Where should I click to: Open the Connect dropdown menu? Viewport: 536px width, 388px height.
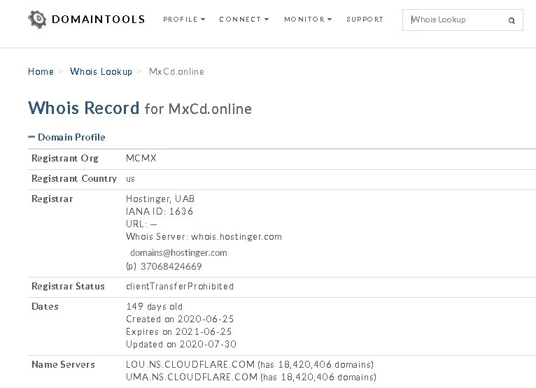[x=244, y=20]
